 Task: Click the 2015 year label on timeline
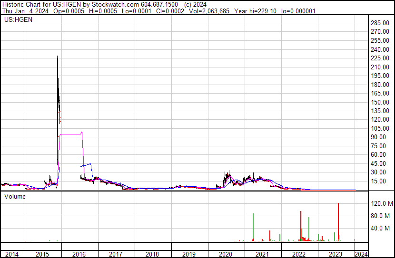click(x=43, y=254)
